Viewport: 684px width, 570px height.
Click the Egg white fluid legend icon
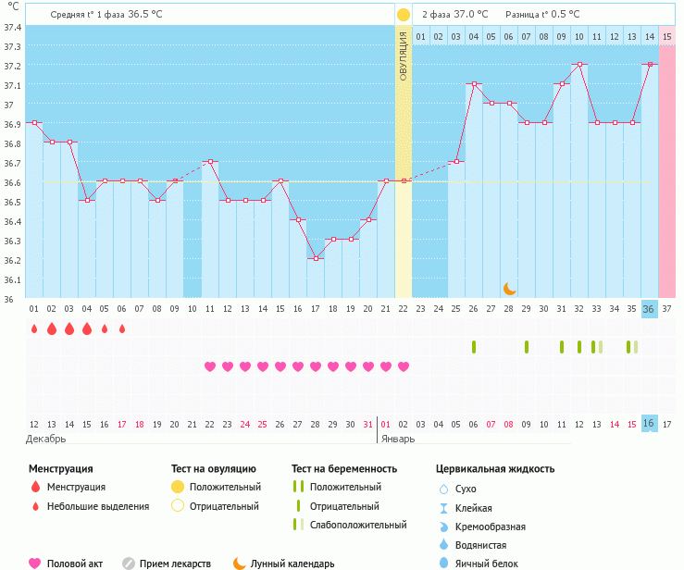443,563
